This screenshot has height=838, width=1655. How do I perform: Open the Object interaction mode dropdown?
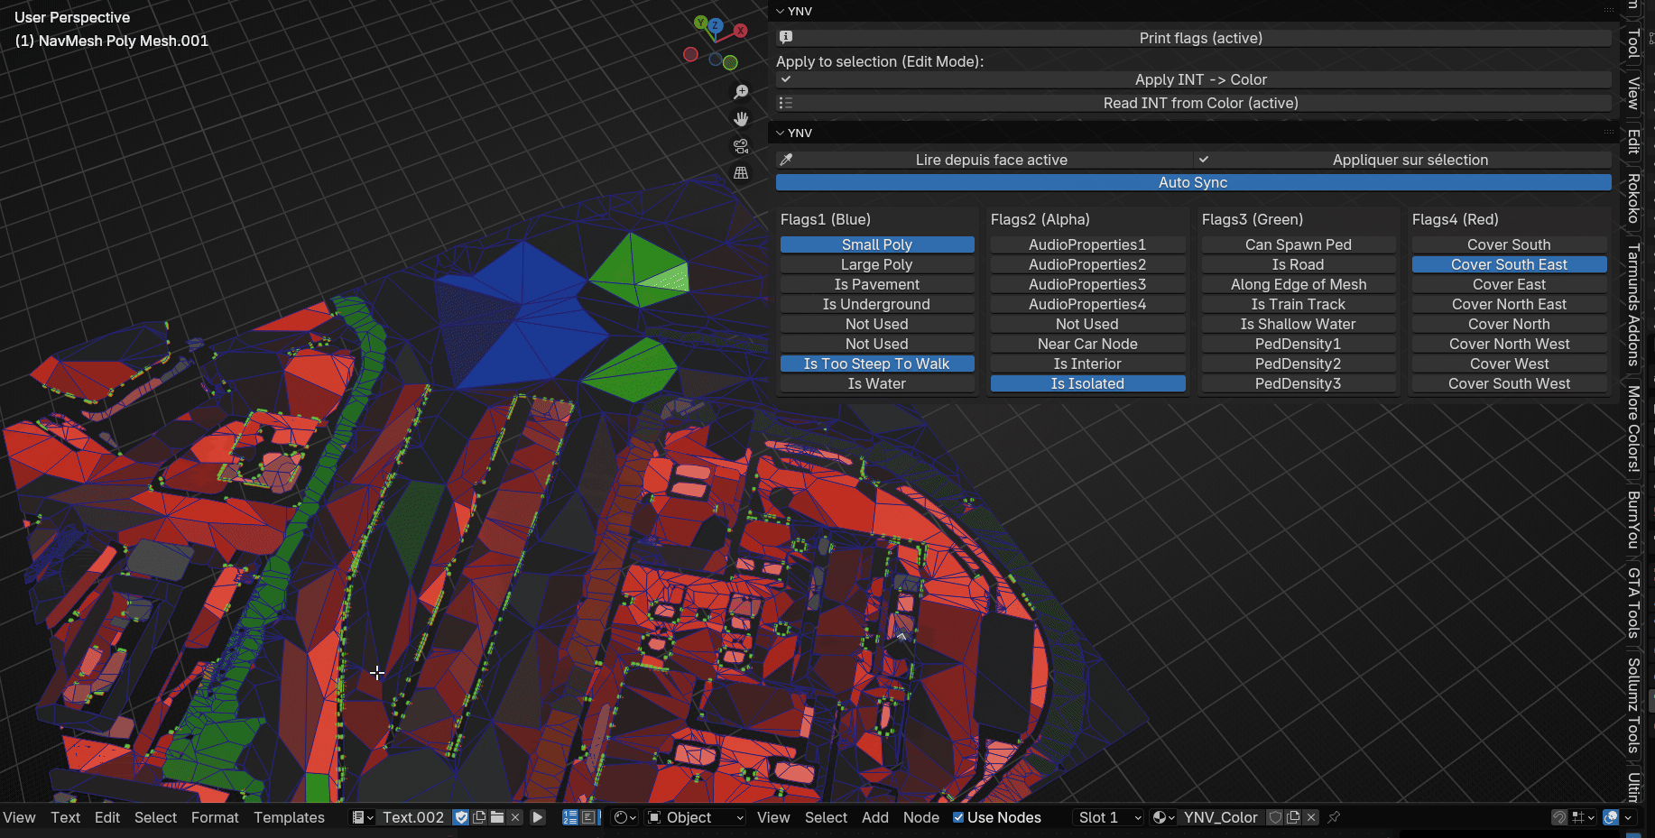(x=695, y=817)
